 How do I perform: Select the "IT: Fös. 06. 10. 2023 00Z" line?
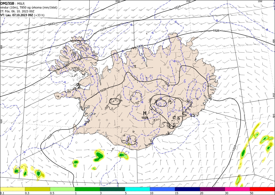(17, 11)
